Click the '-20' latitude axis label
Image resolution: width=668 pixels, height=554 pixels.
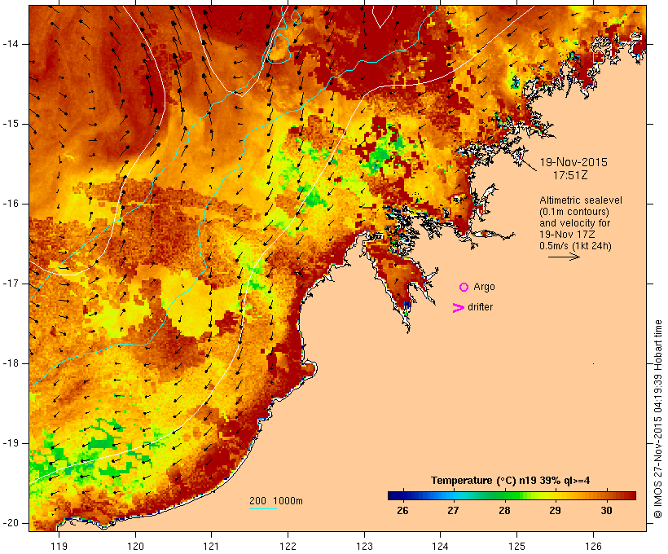(11, 523)
